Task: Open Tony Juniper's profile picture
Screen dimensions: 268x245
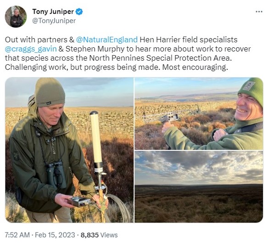Action: click(x=16, y=17)
